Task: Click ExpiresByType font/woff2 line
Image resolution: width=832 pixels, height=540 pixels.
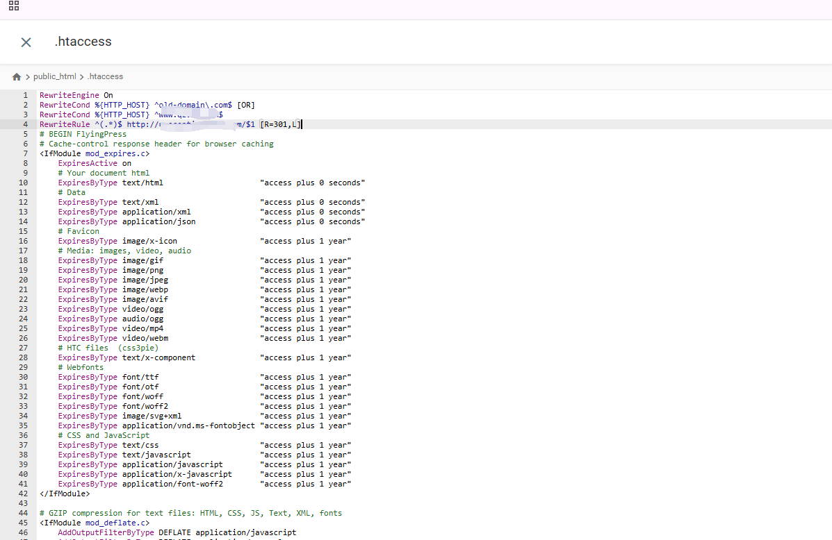Action: point(205,406)
